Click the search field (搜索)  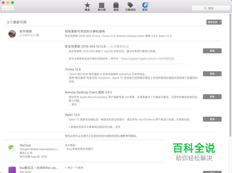(x=211, y=8)
